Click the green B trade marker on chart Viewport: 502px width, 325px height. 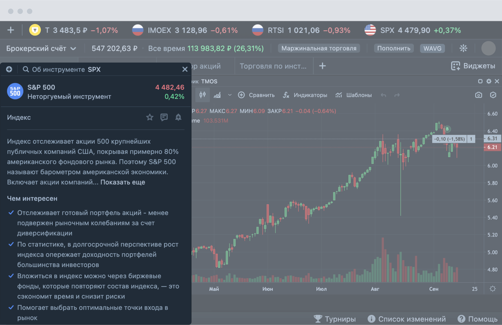pyautogui.click(x=447, y=129)
